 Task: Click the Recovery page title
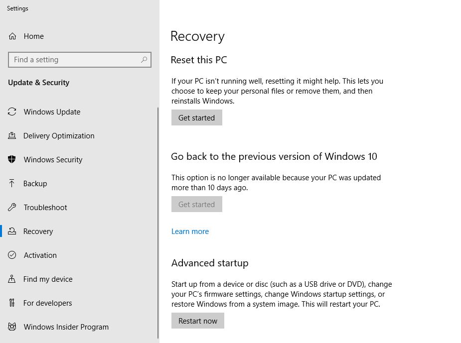coord(197,36)
